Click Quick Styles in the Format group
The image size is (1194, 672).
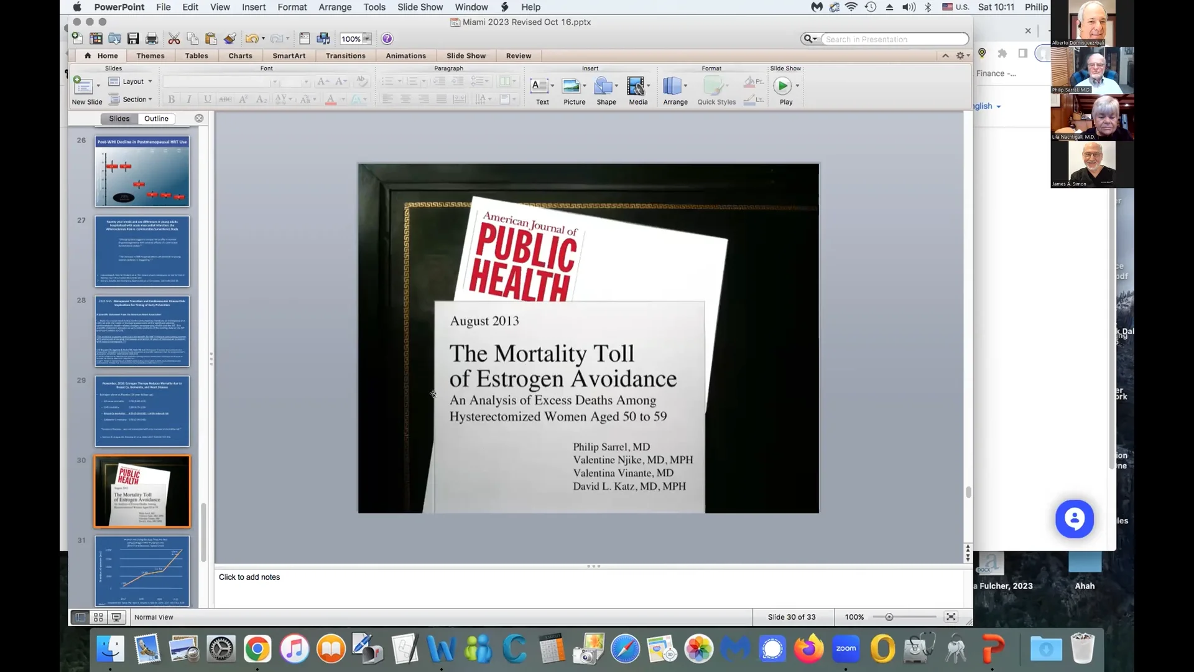716,91
